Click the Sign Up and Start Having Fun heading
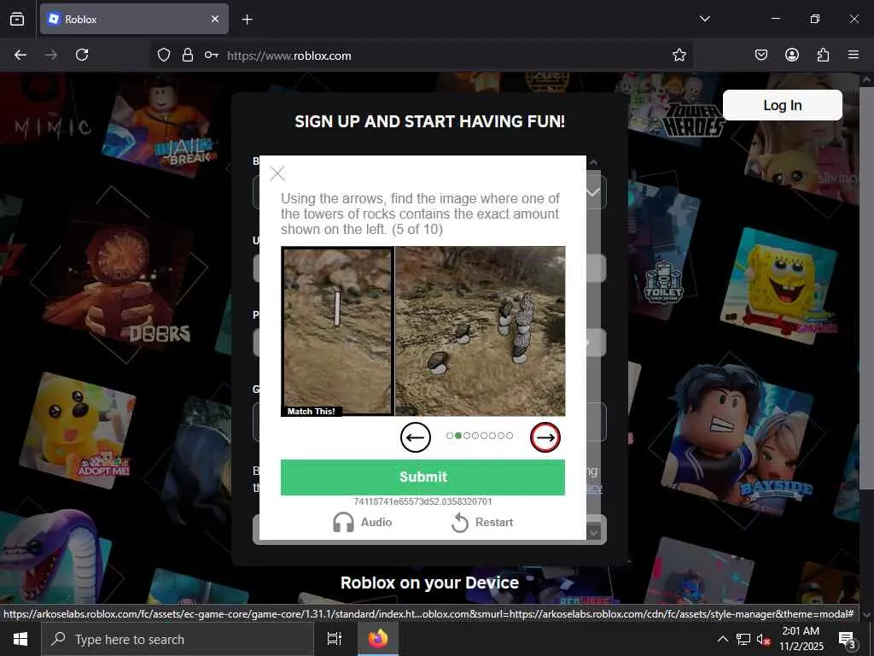The height and width of the screenshot is (656, 874). pos(430,121)
